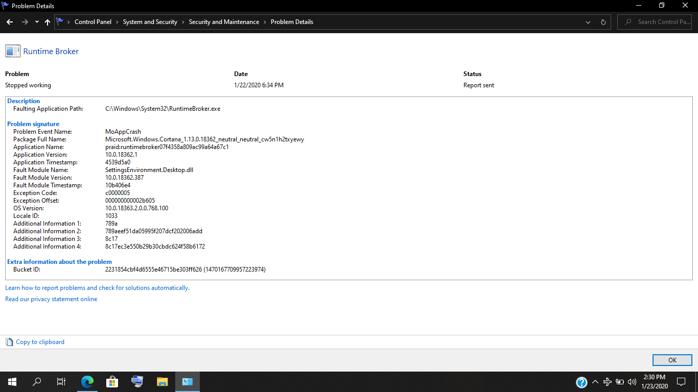The width and height of the screenshot is (698, 392).
Task: Open taskbar Search
Action: coord(37,382)
